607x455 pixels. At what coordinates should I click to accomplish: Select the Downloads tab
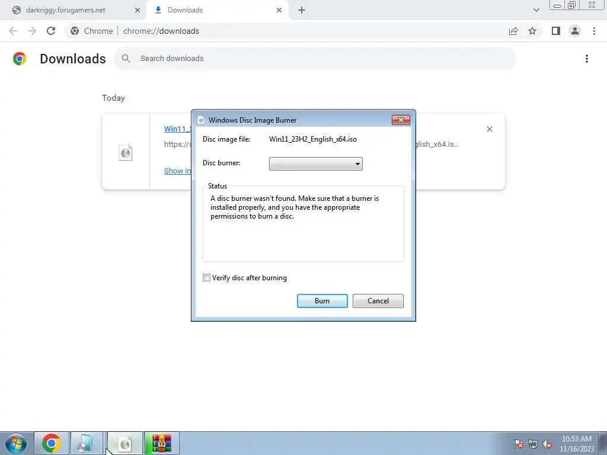tap(217, 10)
